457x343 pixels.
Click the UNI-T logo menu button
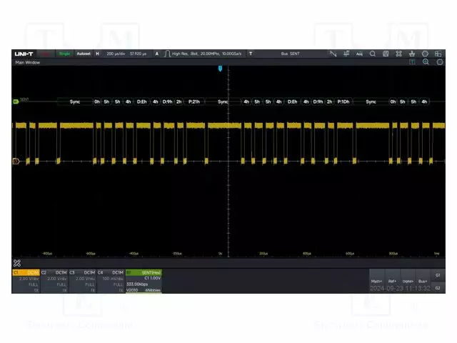[24, 54]
